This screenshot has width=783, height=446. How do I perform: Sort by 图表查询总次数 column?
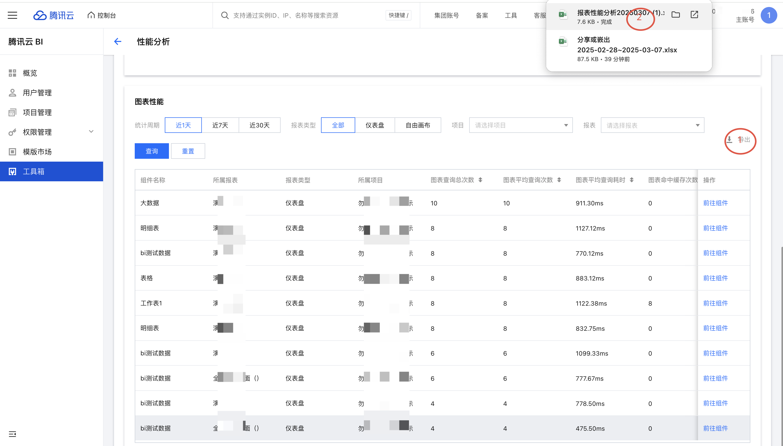tap(480, 180)
